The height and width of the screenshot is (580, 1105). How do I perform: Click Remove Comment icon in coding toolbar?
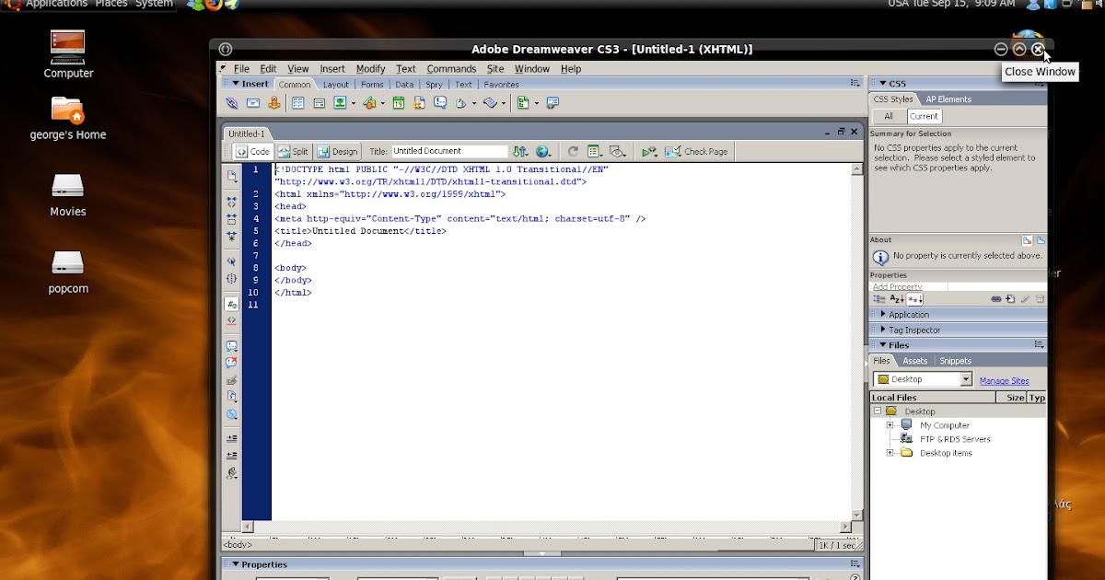(x=232, y=363)
